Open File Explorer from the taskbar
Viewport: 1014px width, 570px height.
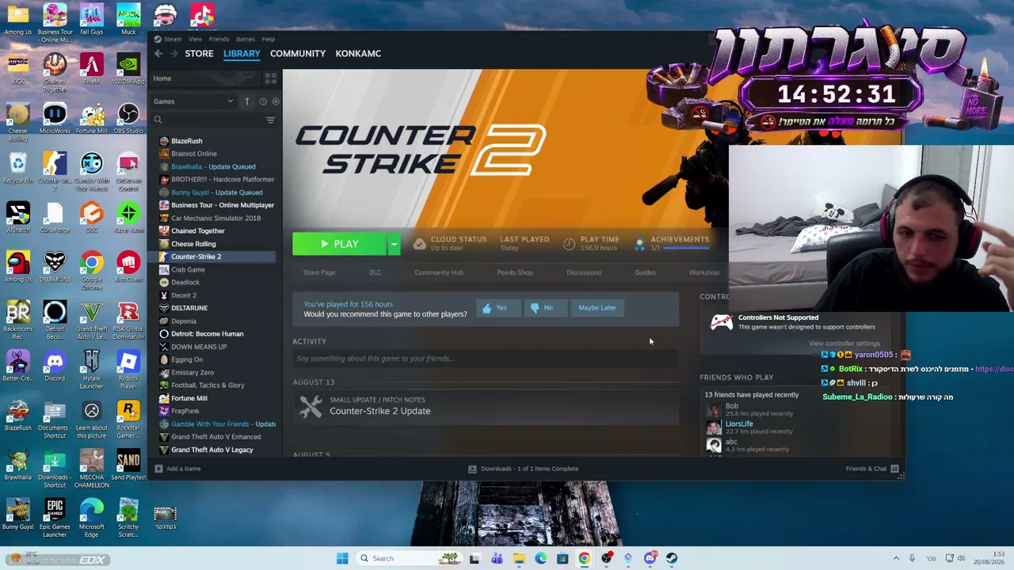tap(519, 559)
